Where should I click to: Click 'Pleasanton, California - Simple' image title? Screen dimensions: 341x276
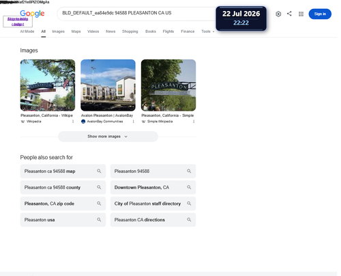coord(168,115)
